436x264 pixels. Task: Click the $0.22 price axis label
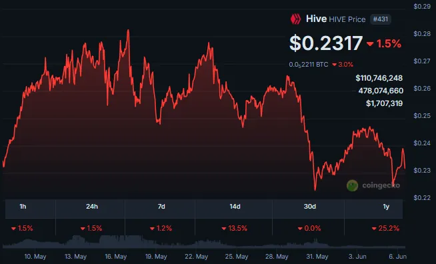click(422, 198)
